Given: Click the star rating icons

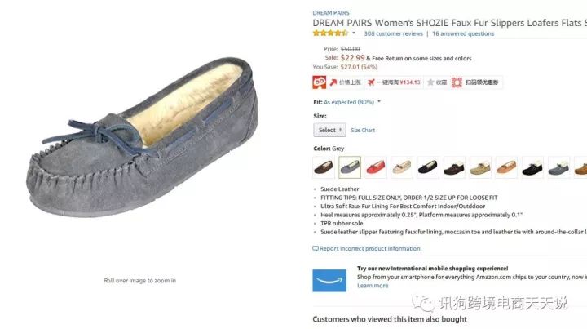Looking at the screenshot, I should (330, 33).
